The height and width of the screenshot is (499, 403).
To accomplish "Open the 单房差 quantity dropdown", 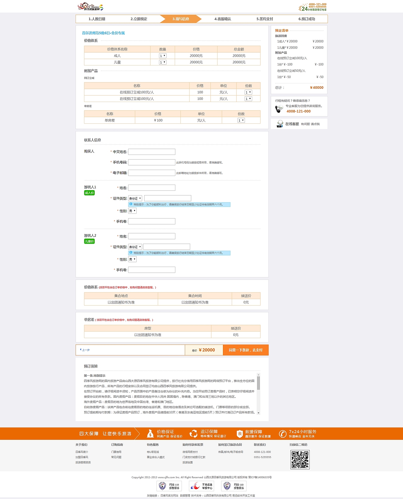I will [x=241, y=121].
